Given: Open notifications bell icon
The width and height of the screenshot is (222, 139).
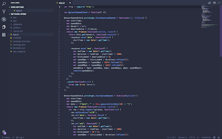Looking at the screenshot, I should click(219, 138).
